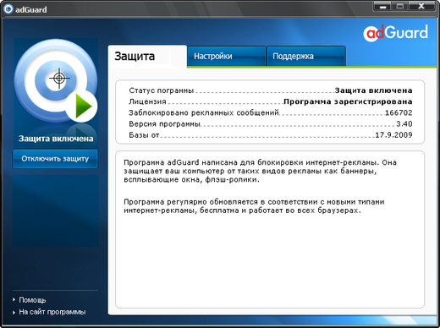Image resolution: width=440 pixels, height=328 pixels.
Task: Click the Защита включена status label
Action: tap(56, 139)
